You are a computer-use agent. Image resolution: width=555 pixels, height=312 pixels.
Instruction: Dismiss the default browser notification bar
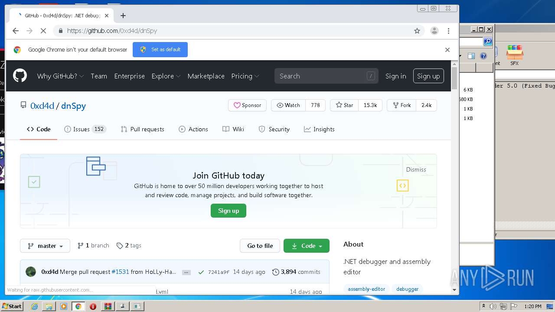pos(447,50)
